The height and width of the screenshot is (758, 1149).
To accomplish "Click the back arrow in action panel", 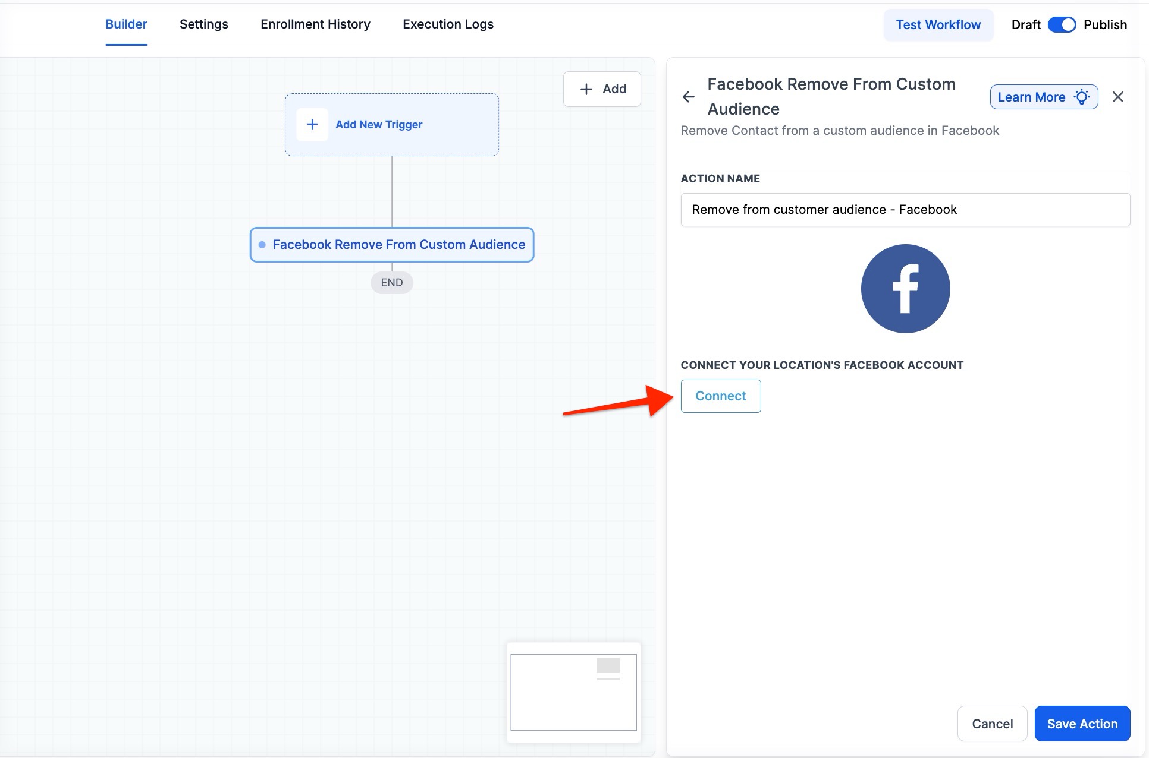I will pos(688,97).
